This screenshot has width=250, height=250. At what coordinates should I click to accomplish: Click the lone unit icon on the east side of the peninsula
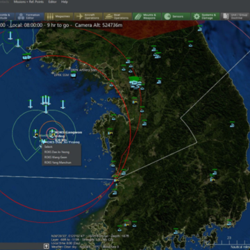pyautogui.click(x=232, y=125)
